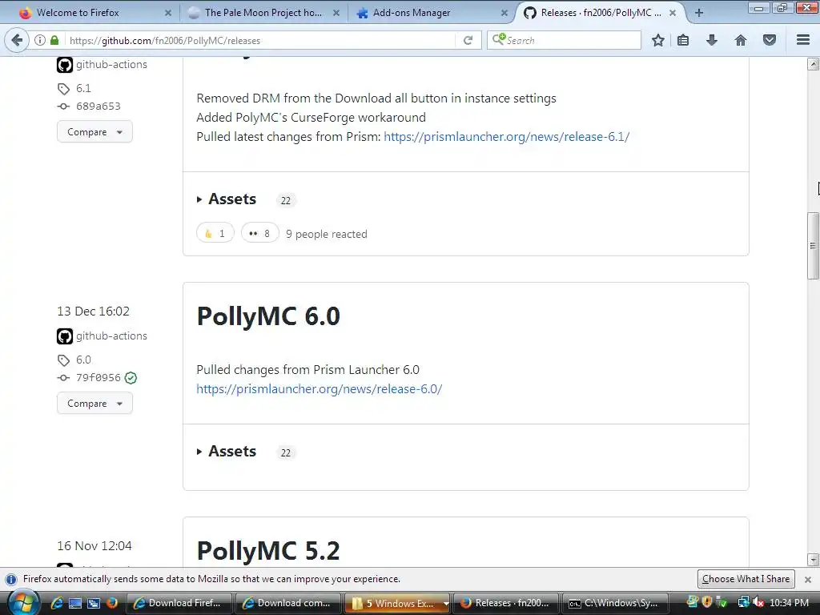This screenshot has height=615, width=820.
Task: Open 6.0 tag link
Action: (x=83, y=360)
